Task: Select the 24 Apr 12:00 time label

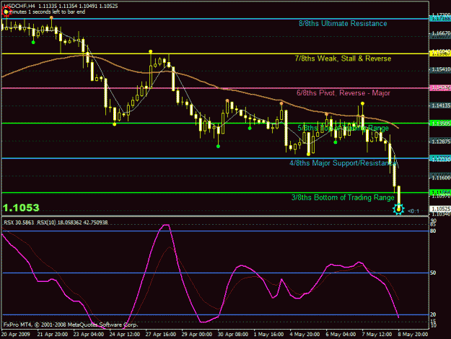Action: [x=125, y=335]
